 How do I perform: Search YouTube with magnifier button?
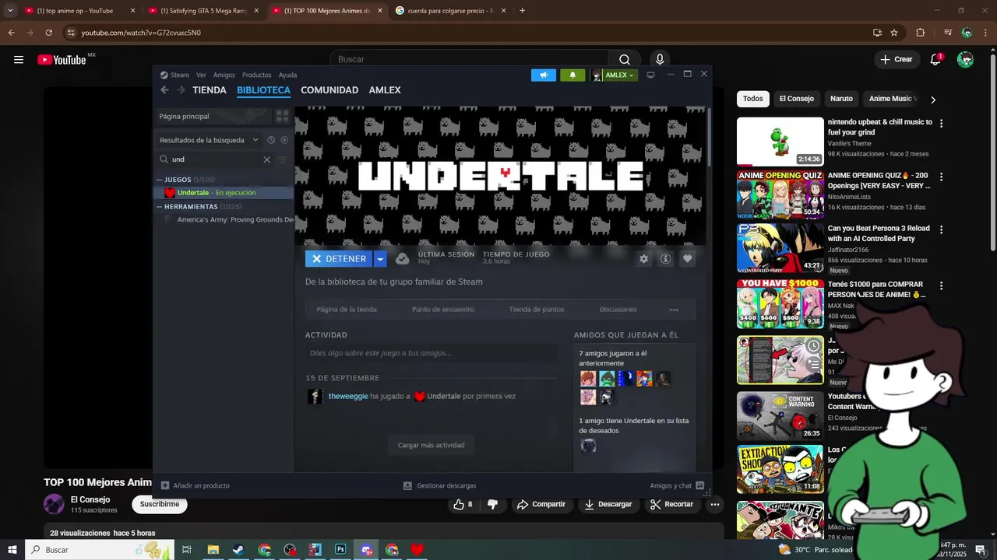pyautogui.click(x=625, y=59)
